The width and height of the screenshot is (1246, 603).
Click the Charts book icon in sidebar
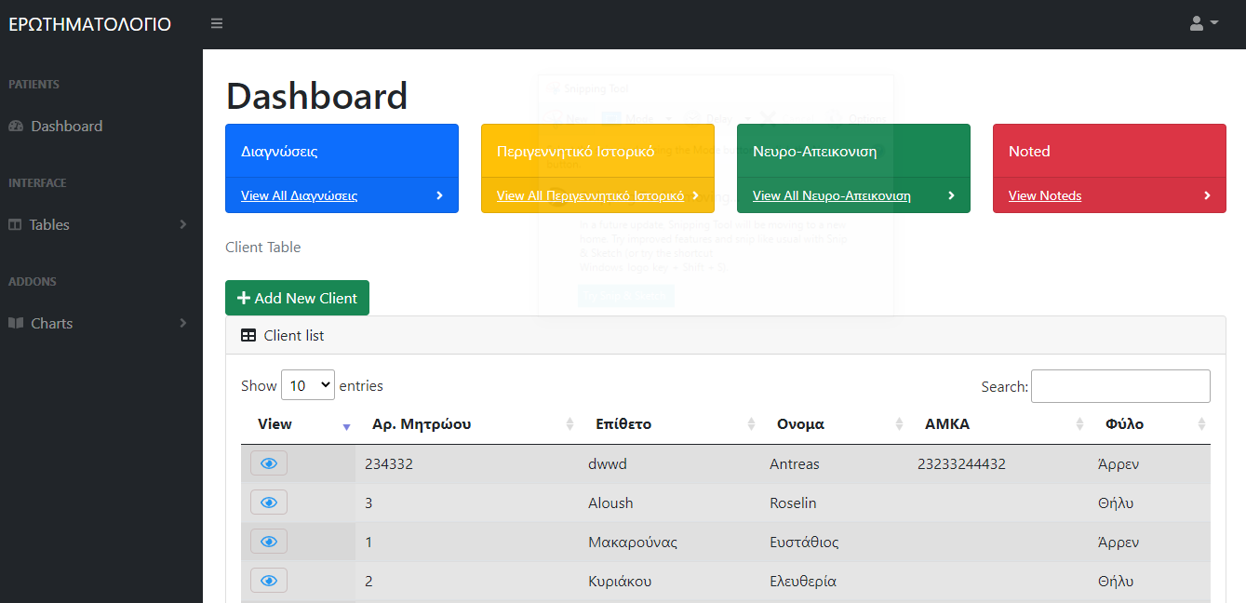coord(16,324)
